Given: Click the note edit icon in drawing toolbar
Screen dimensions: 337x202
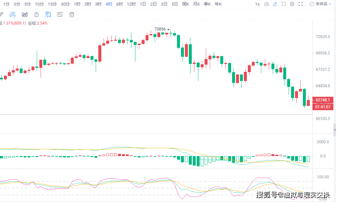Looking at the screenshot, I should (x=60, y=15).
